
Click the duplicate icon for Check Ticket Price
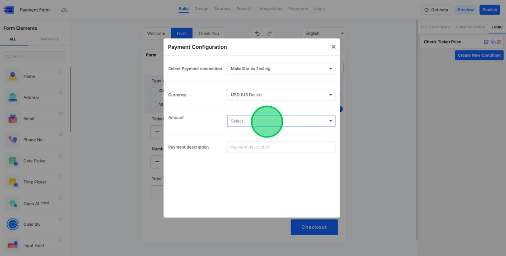[493, 42]
